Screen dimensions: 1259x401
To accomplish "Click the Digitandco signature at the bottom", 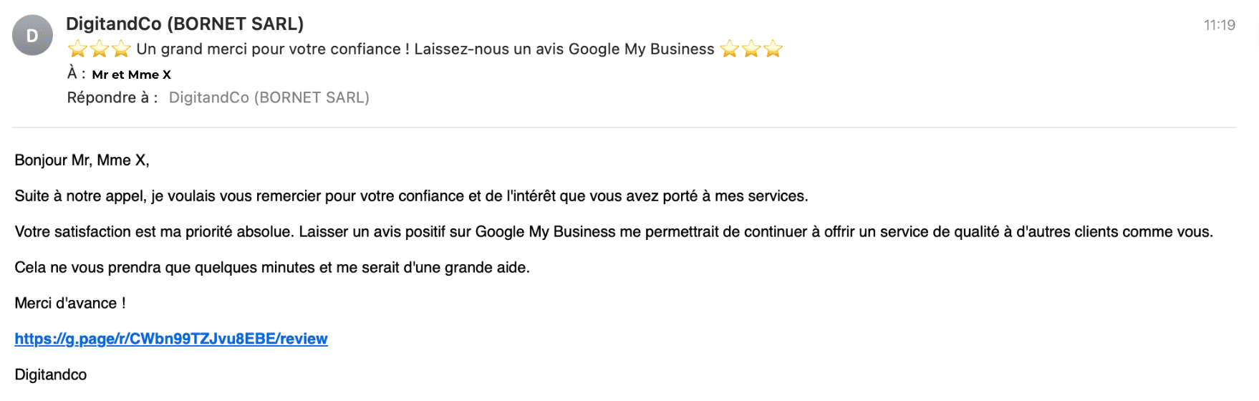I will point(51,375).
